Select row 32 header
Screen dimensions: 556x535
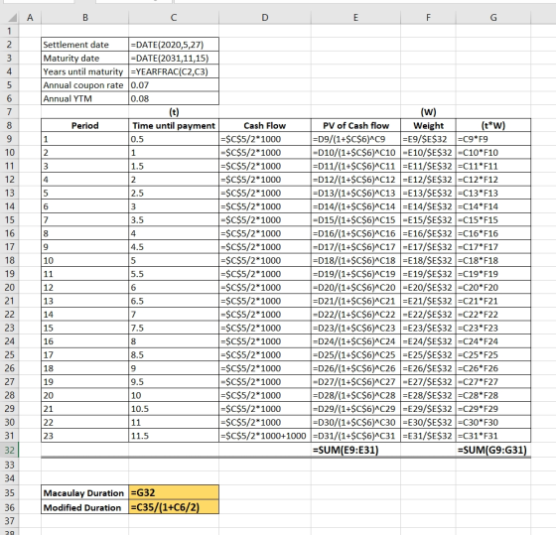coord(10,450)
